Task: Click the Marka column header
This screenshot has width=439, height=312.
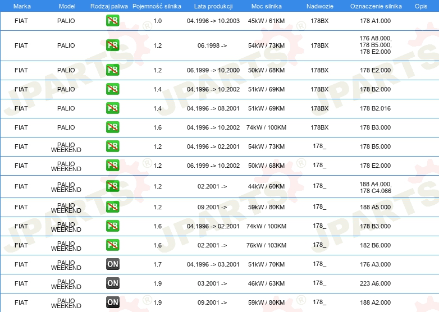Action: click(x=22, y=6)
